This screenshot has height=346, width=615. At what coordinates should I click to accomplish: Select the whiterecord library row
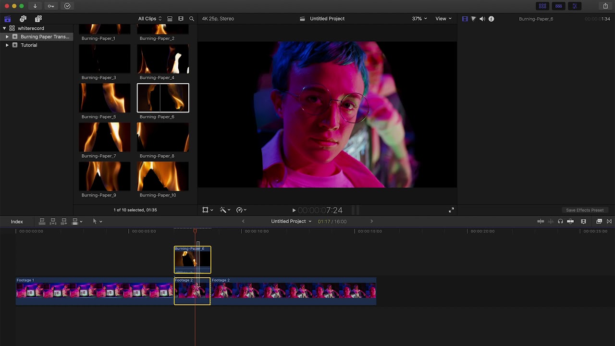click(x=36, y=28)
